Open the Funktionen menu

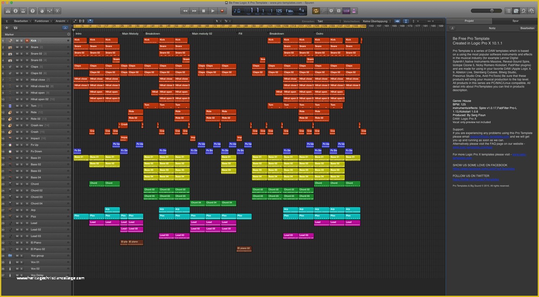(43, 21)
